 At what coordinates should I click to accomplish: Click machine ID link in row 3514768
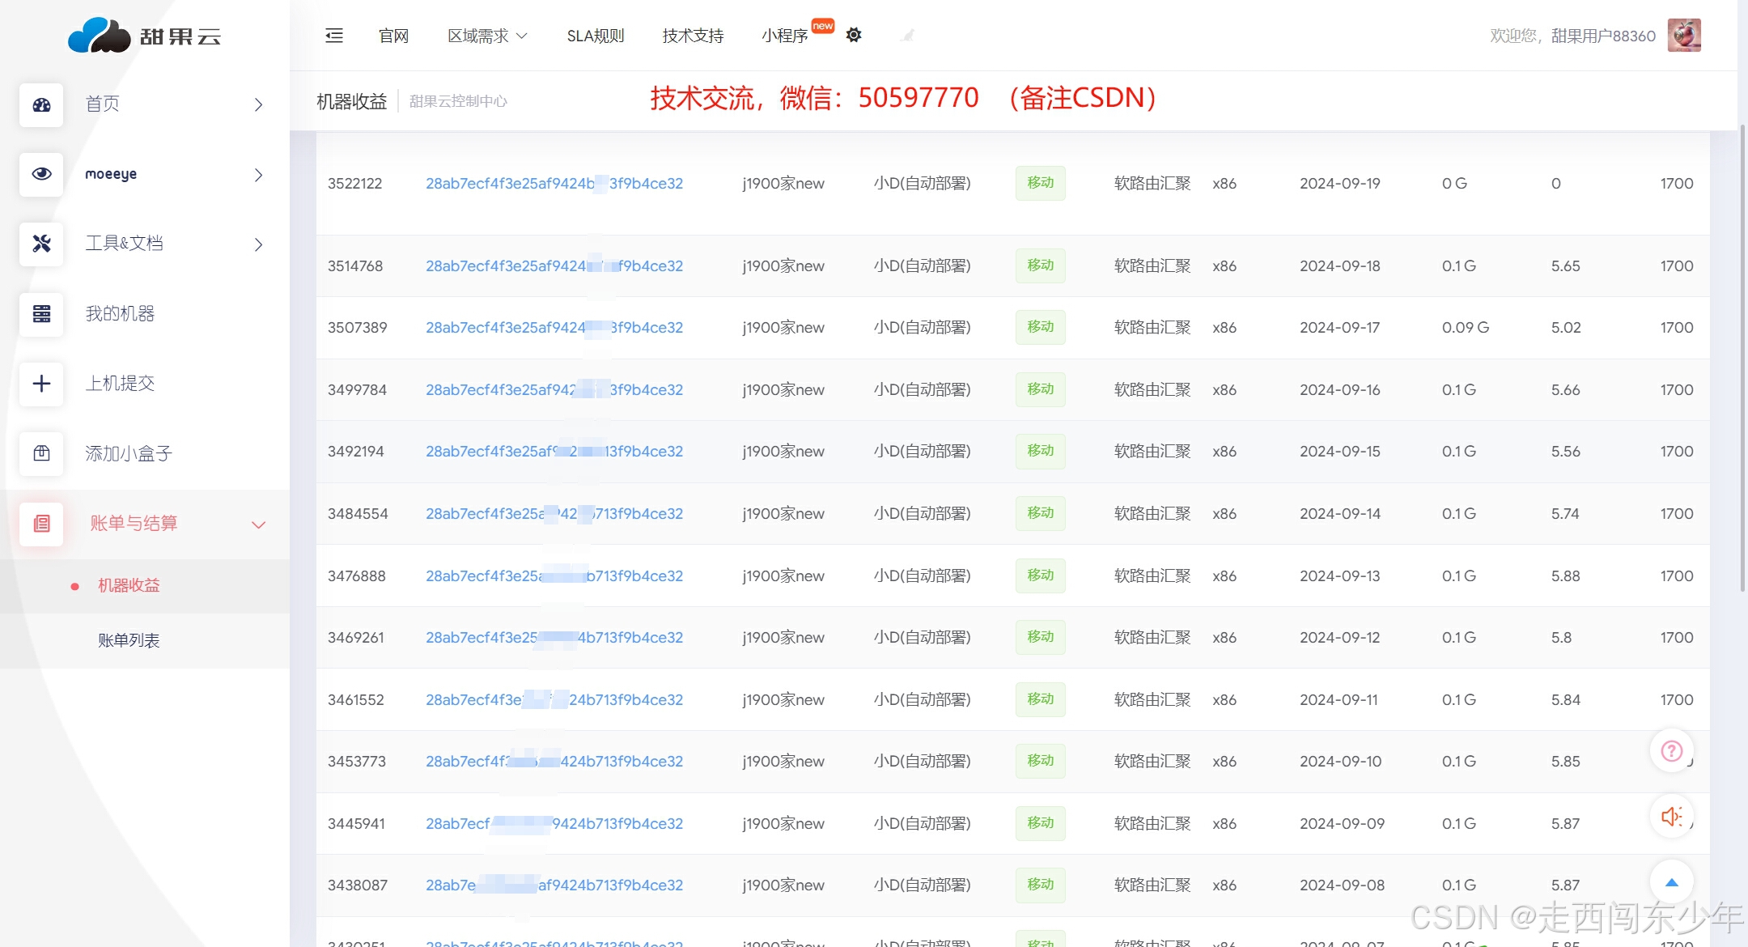tap(554, 266)
